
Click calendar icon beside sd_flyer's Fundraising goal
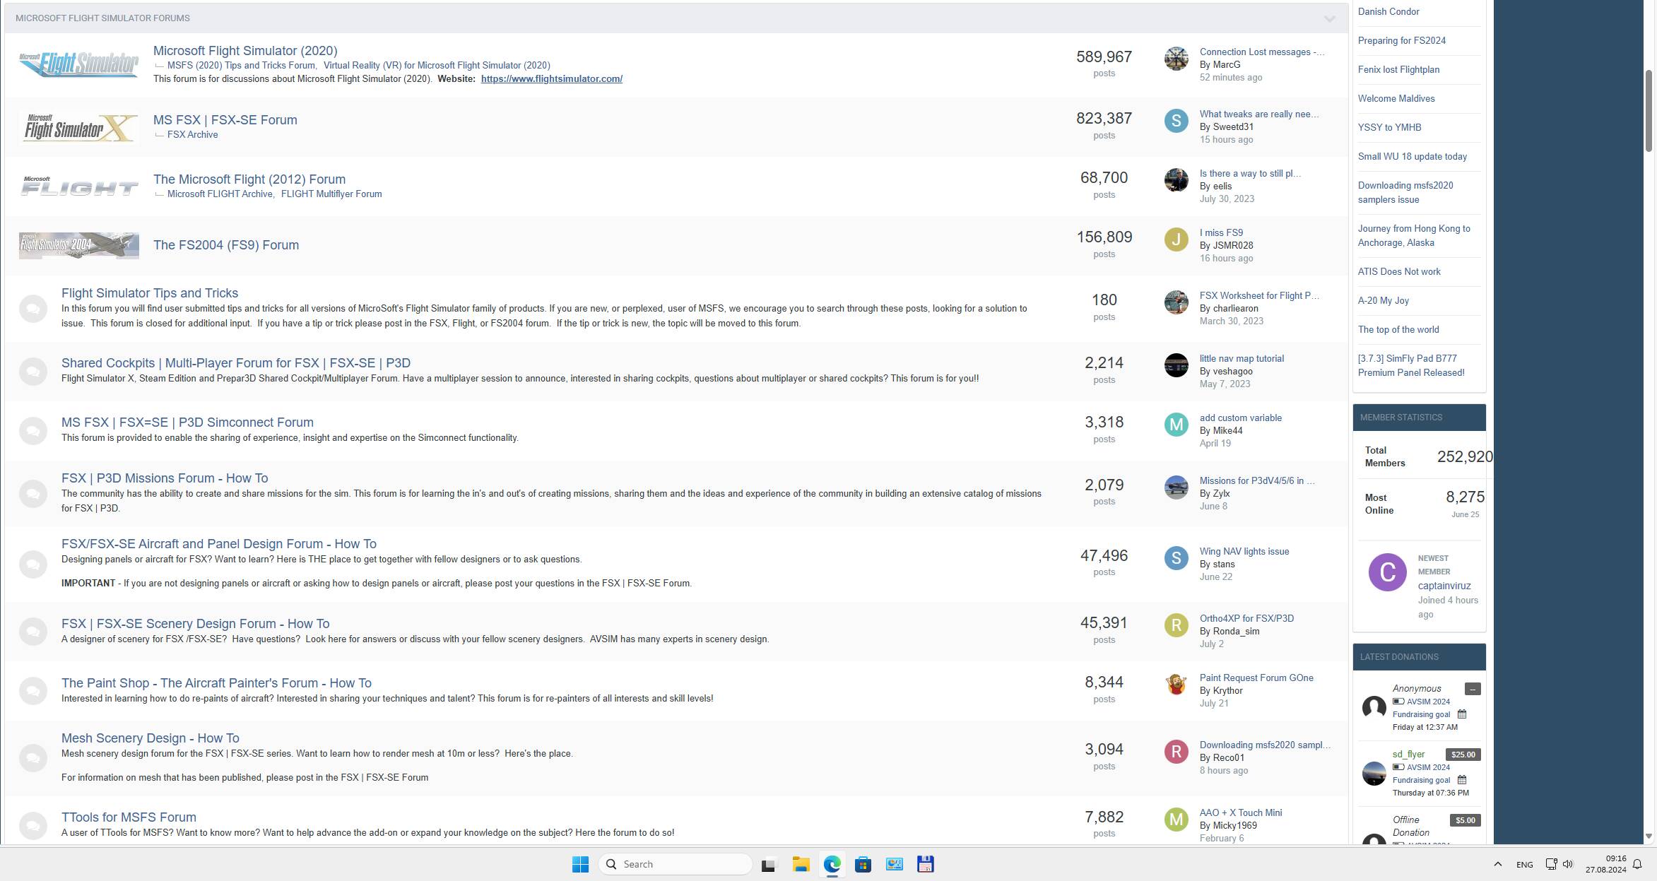pyautogui.click(x=1462, y=780)
